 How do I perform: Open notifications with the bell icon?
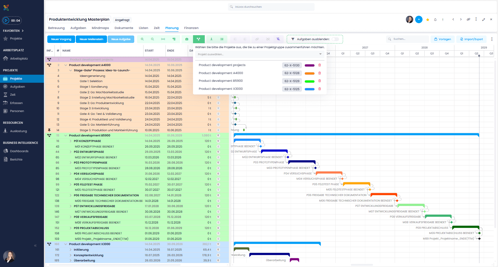coord(435,20)
